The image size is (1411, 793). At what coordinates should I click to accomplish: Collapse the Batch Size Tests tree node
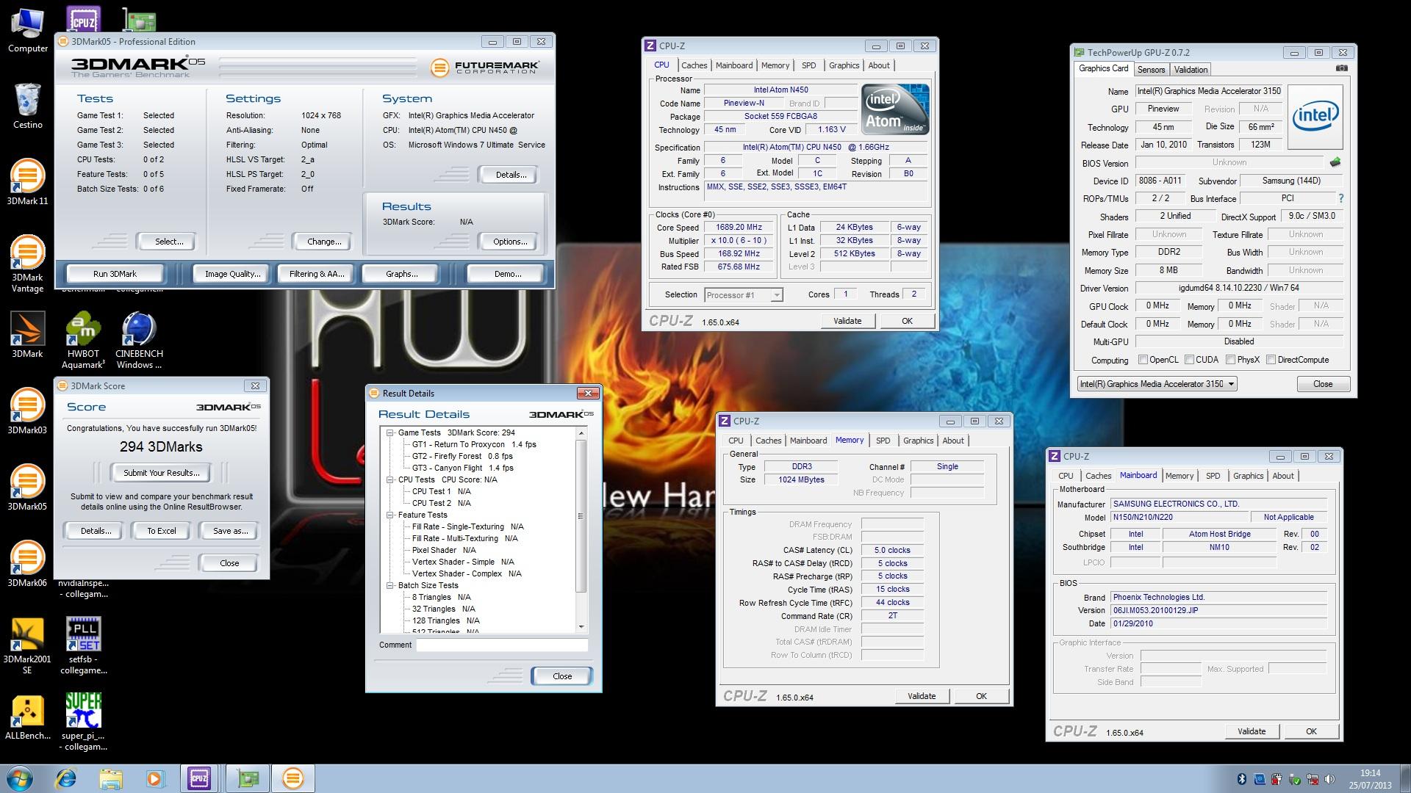[390, 585]
